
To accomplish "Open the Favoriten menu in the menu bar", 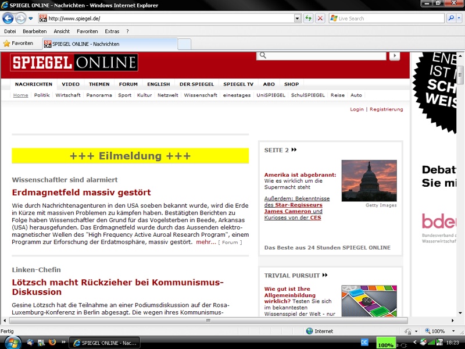I will coord(87,31).
